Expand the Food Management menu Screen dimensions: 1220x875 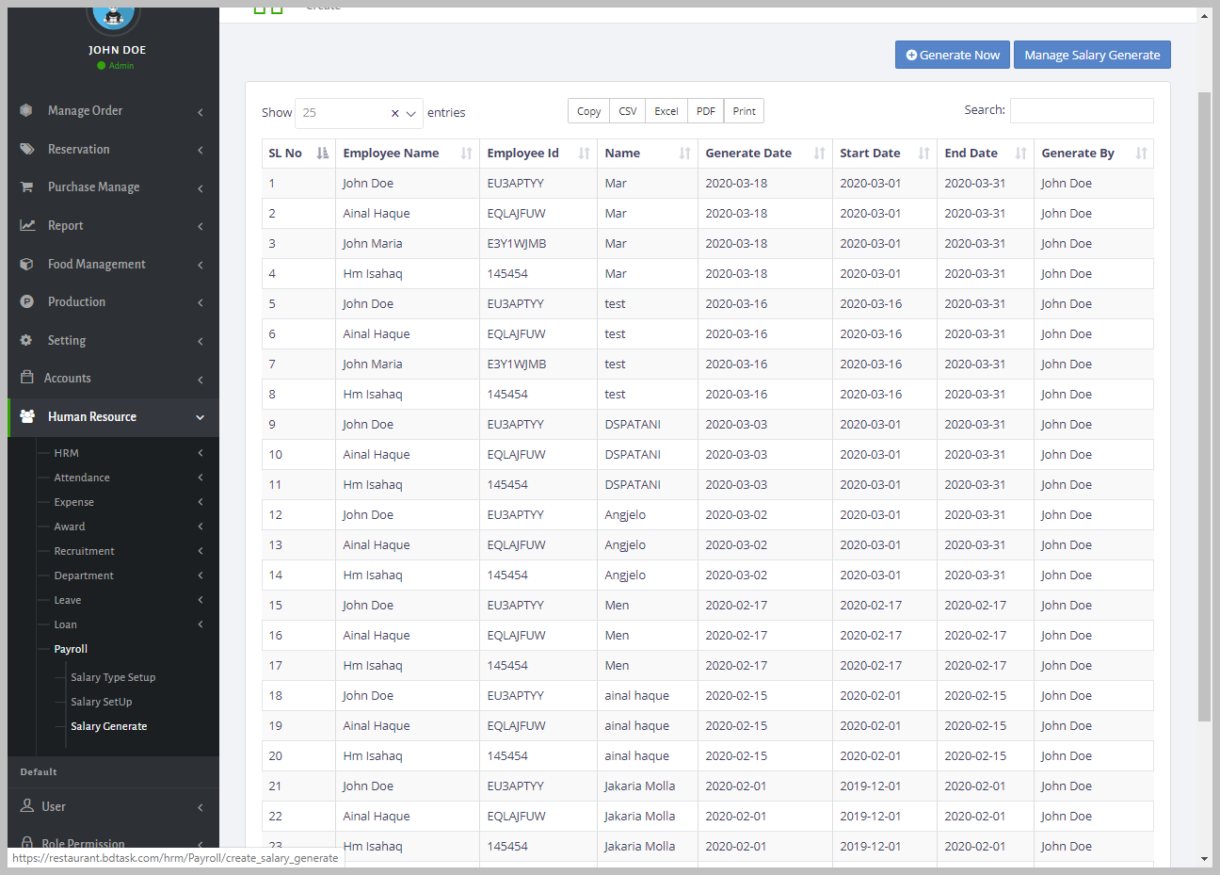97,264
